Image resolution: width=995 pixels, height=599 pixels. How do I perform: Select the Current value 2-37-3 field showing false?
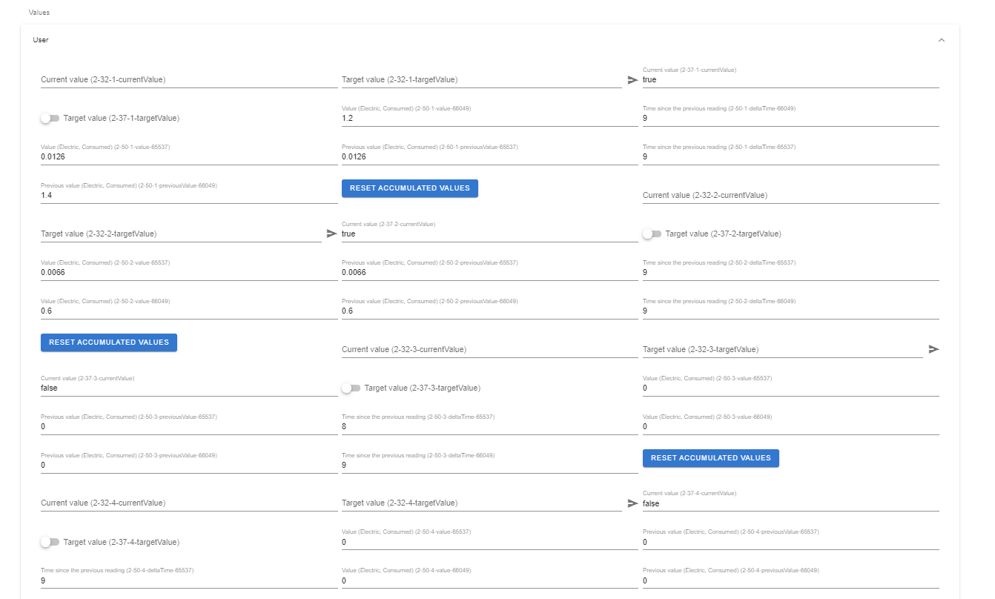pos(185,388)
